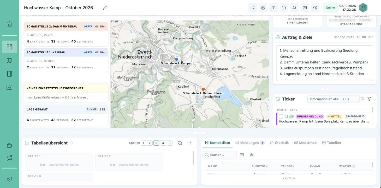381x188 pixels.
Task: Open help via the question mark icon
Action: pyautogui.click(x=315, y=8)
